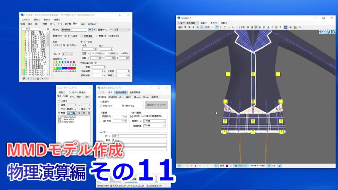Open 関連ボーン dropdown showing 右足
Viewport: 338px width, 190px height.
coord(120,30)
